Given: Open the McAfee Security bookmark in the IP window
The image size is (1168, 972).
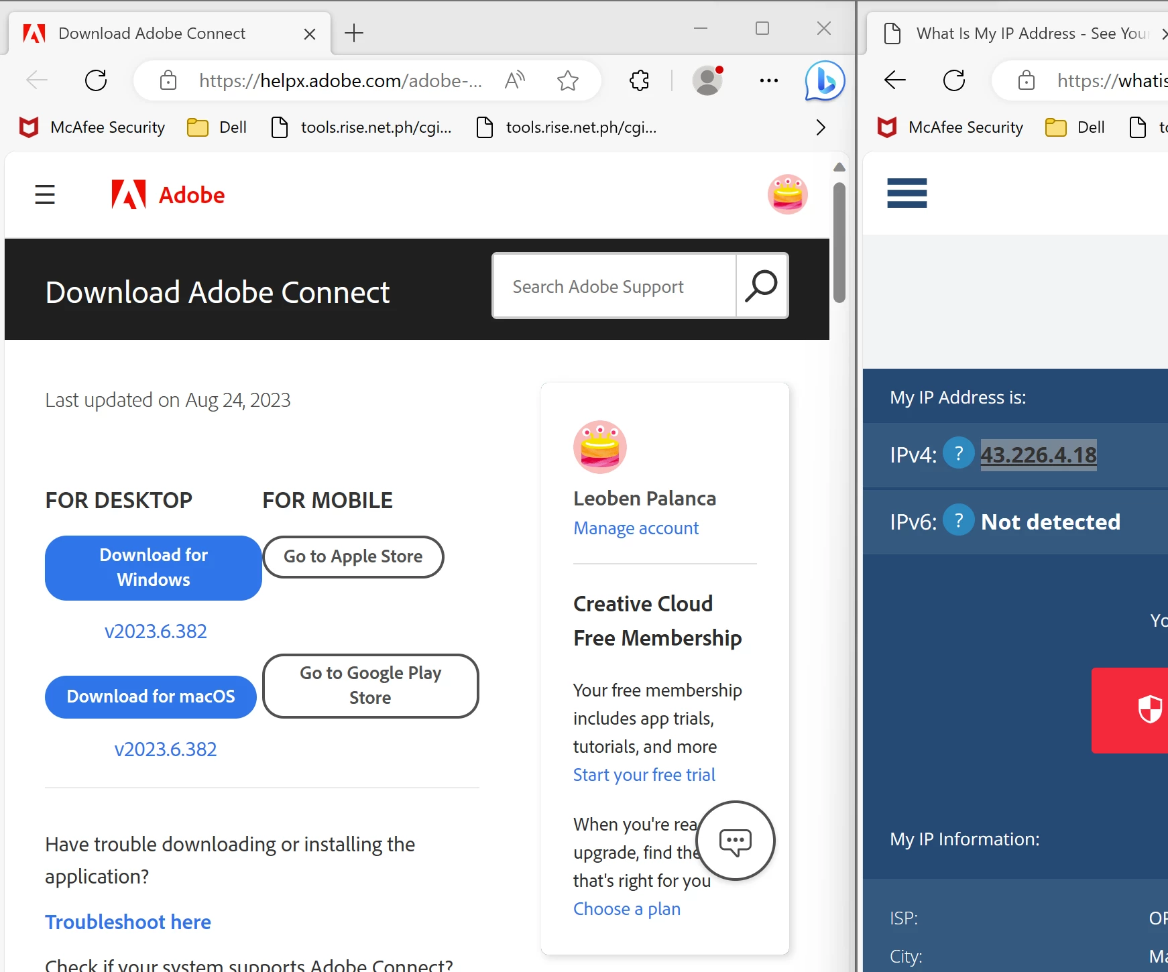Looking at the screenshot, I should click(x=950, y=127).
